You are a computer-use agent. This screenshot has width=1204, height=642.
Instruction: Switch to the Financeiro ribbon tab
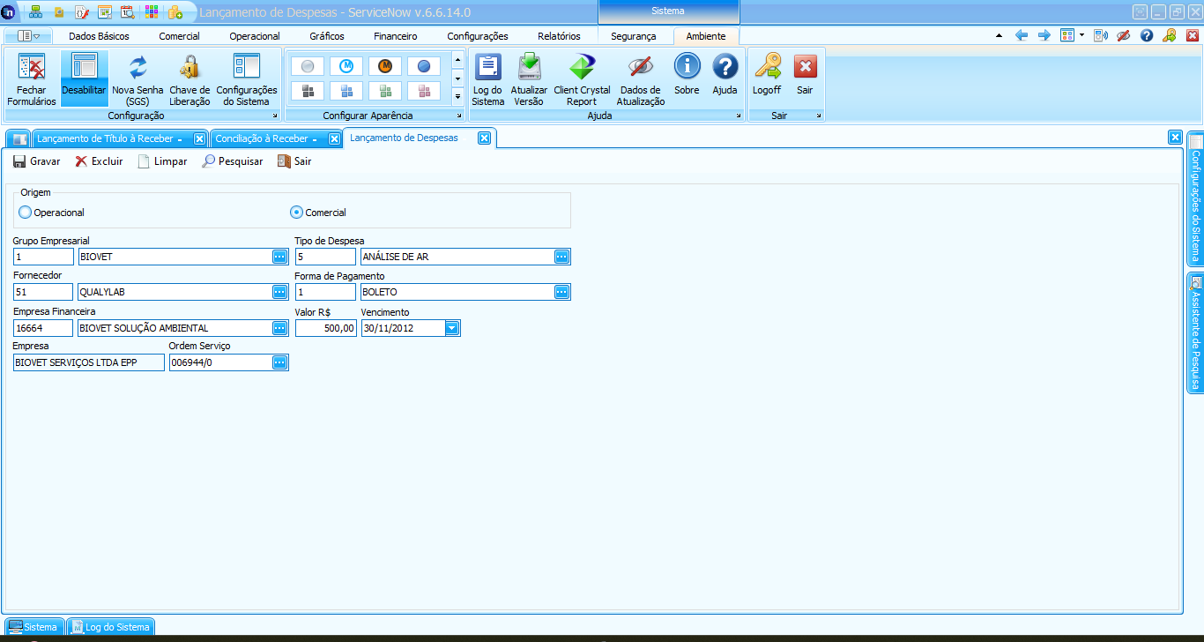click(395, 36)
